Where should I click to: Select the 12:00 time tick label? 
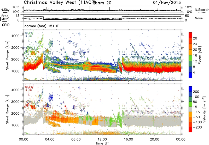pos(102,140)
